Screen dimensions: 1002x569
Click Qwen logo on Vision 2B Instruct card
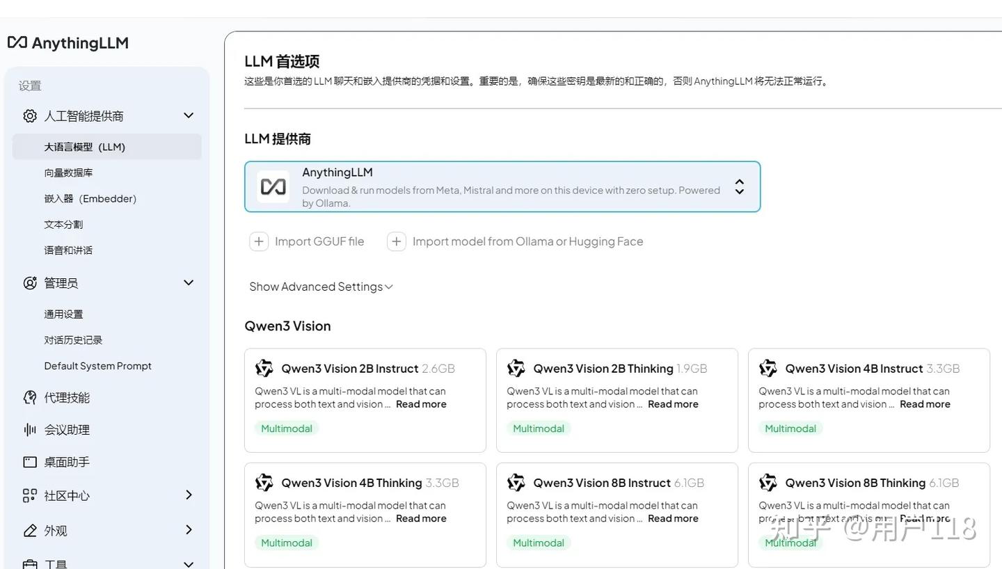pos(264,368)
